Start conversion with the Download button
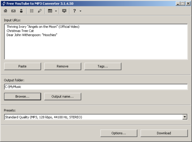192x142 pixels. [x=164, y=133]
